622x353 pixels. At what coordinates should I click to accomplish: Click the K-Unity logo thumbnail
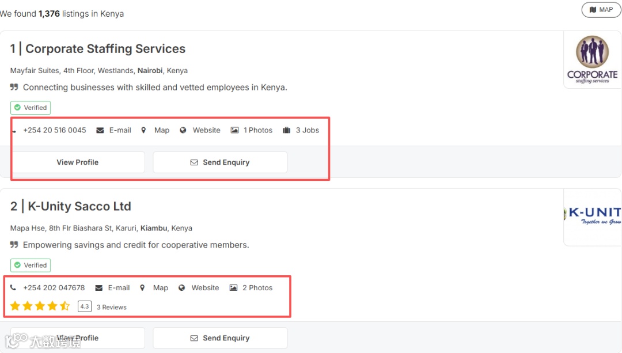point(592,217)
